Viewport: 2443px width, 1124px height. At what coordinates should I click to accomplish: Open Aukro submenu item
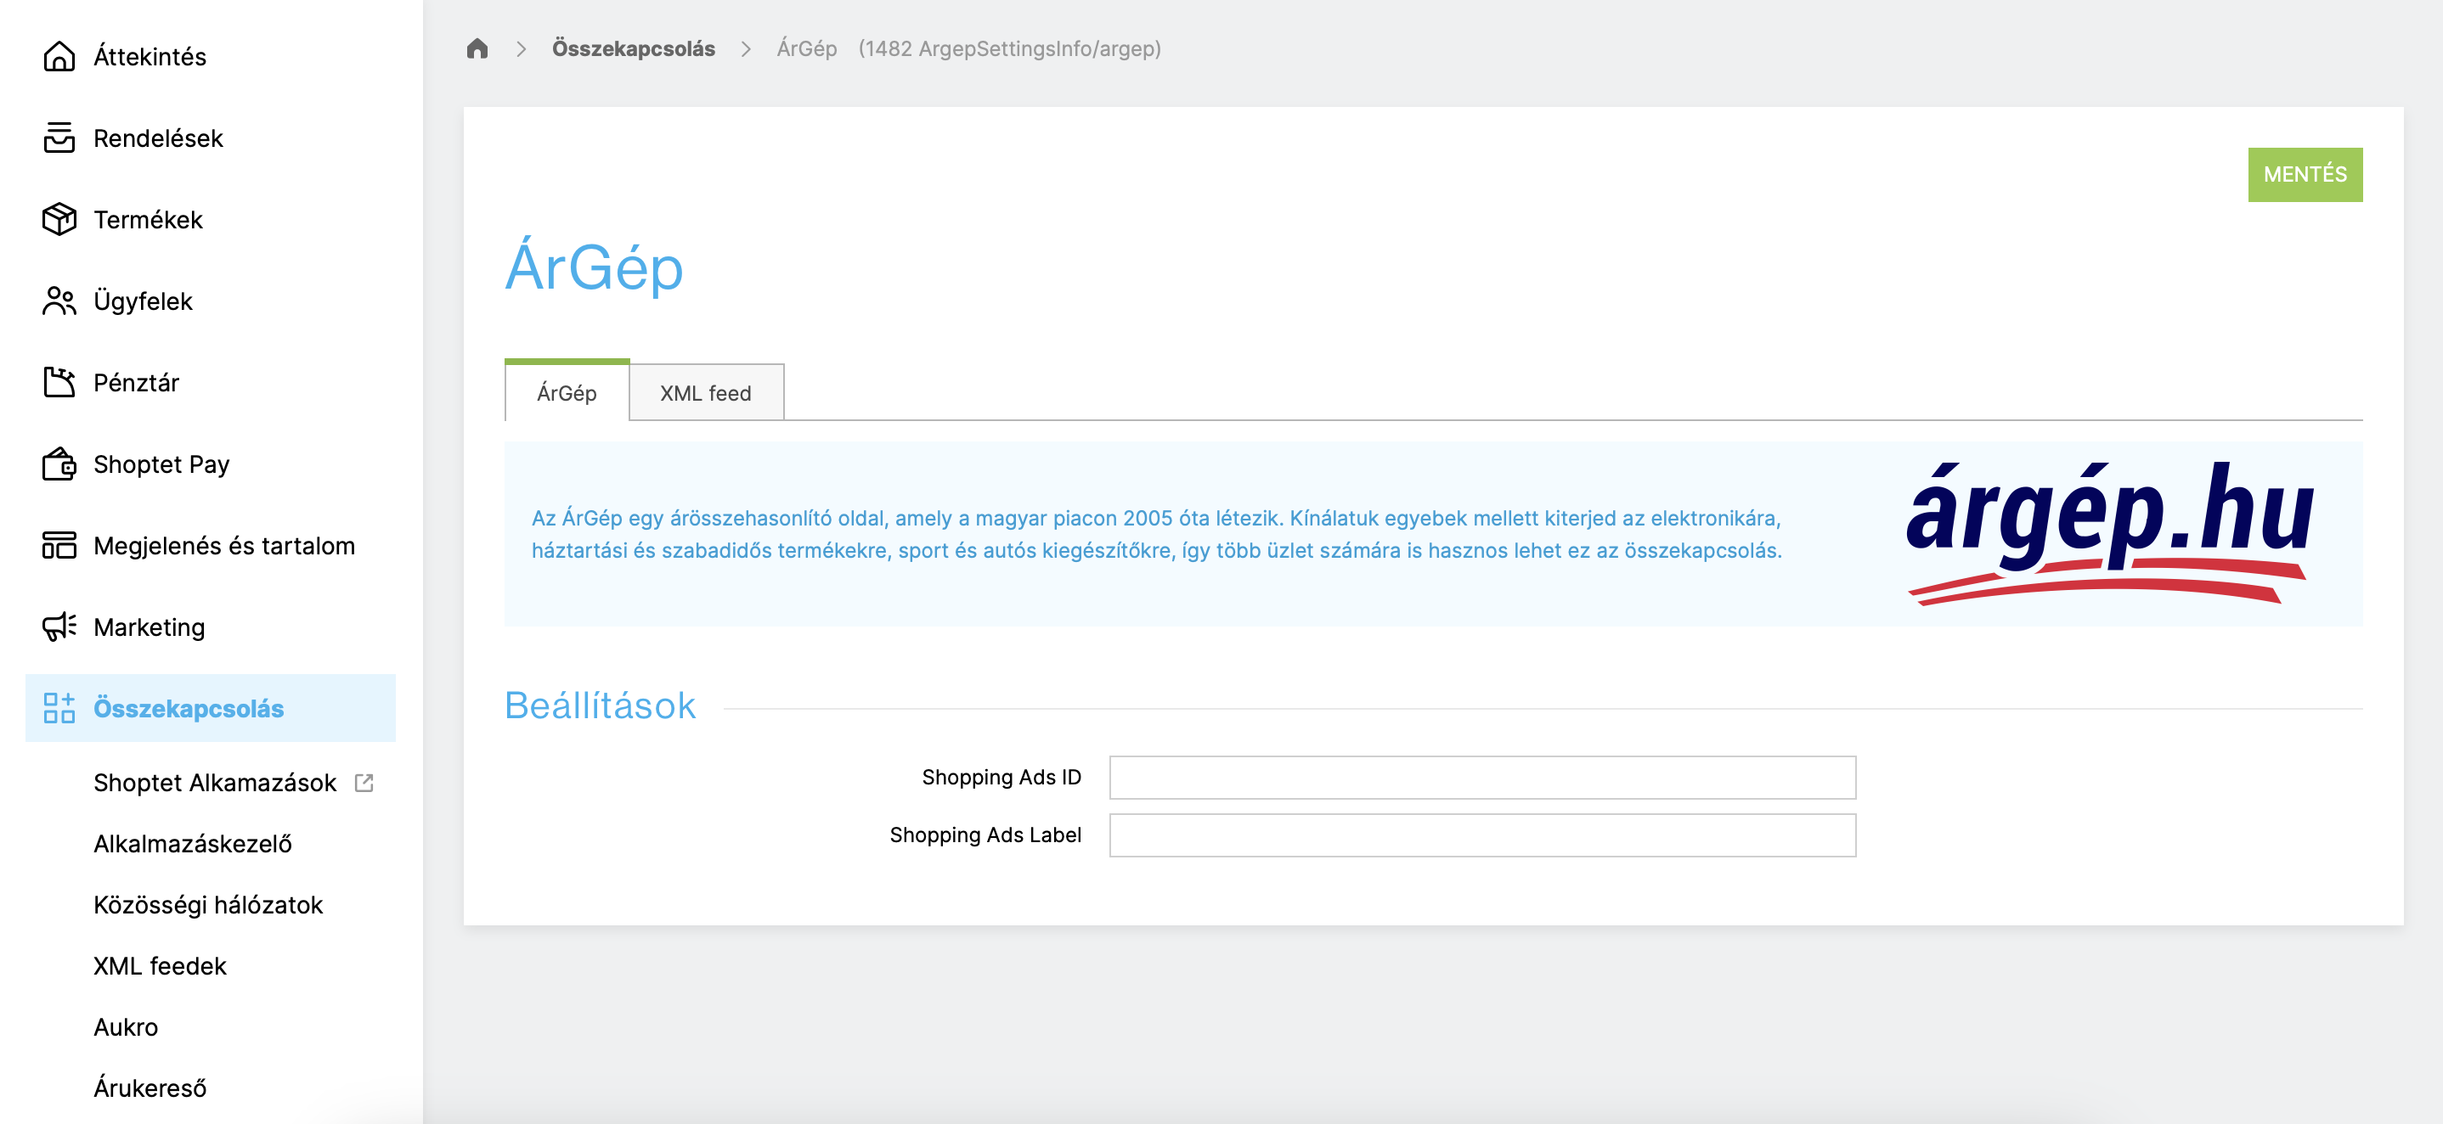(125, 1027)
